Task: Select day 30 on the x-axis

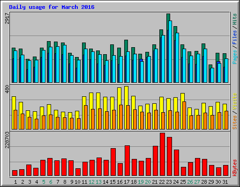Action: pyautogui.click(x=218, y=182)
